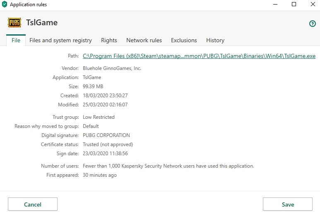Image resolution: width=320 pixels, height=214 pixels.
Task: Maximize the Application rules window
Action: [x=294, y=4]
